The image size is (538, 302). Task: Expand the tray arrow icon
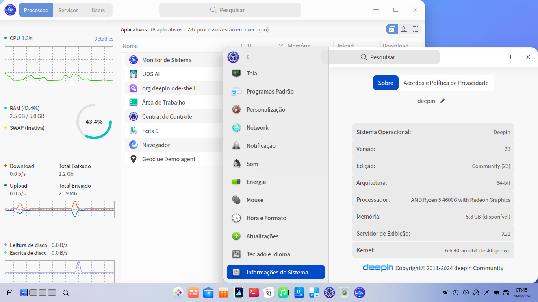point(466,293)
